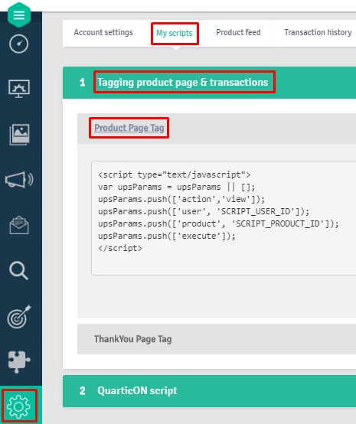
Task: Select the My scripts tab
Action: pyautogui.click(x=175, y=33)
